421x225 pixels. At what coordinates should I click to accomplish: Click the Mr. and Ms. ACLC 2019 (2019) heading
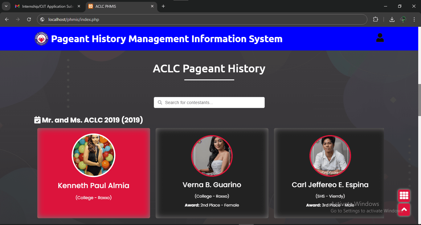[92, 120]
